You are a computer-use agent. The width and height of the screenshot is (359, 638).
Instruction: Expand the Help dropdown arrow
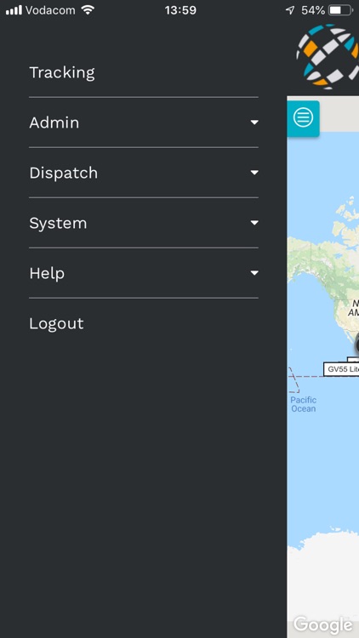tap(254, 273)
